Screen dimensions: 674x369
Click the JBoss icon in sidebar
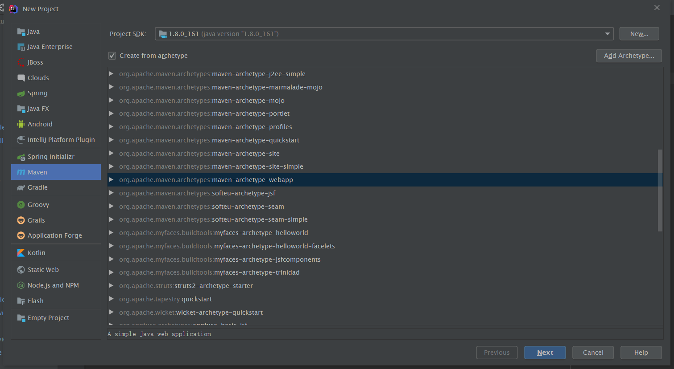tap(21, 62)
